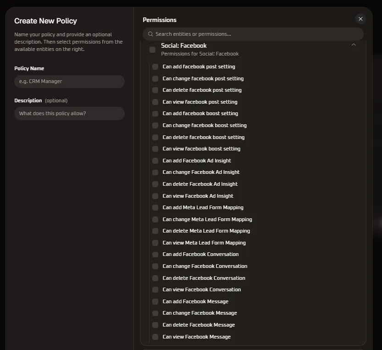382x350 pixels.
Task: Click the Permissions heading
Action: pos(160,20)
